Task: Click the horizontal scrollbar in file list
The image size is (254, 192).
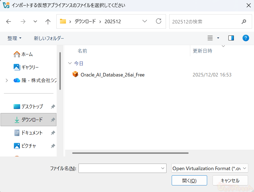Action: tap(130, 153)
